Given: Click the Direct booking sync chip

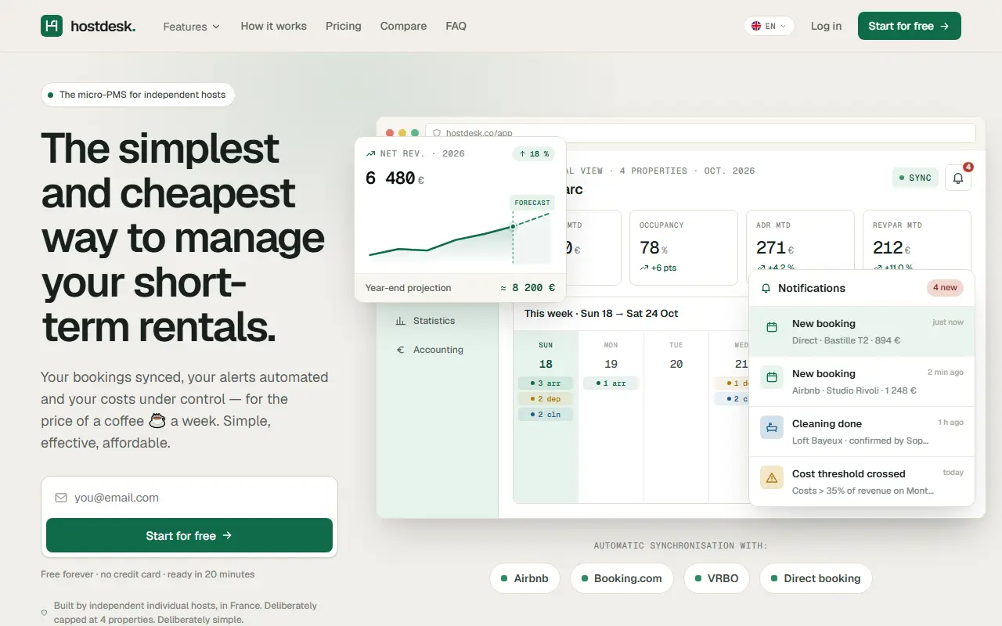Looking at the screenshot, I should 816,578.
